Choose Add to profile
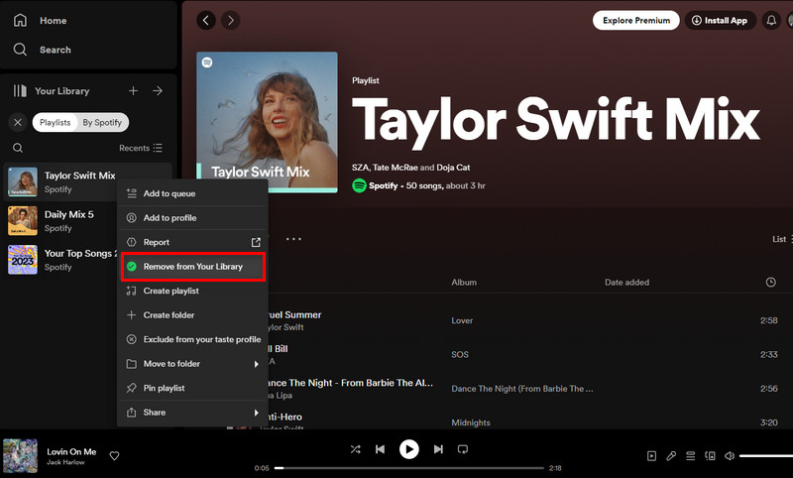The image size is (793, 478). point(192,218)
